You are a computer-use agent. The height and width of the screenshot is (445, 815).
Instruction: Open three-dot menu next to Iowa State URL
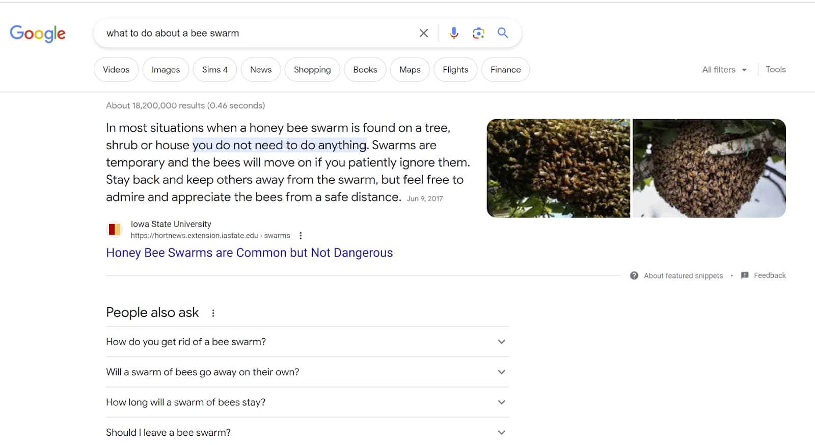coord(301,236)
